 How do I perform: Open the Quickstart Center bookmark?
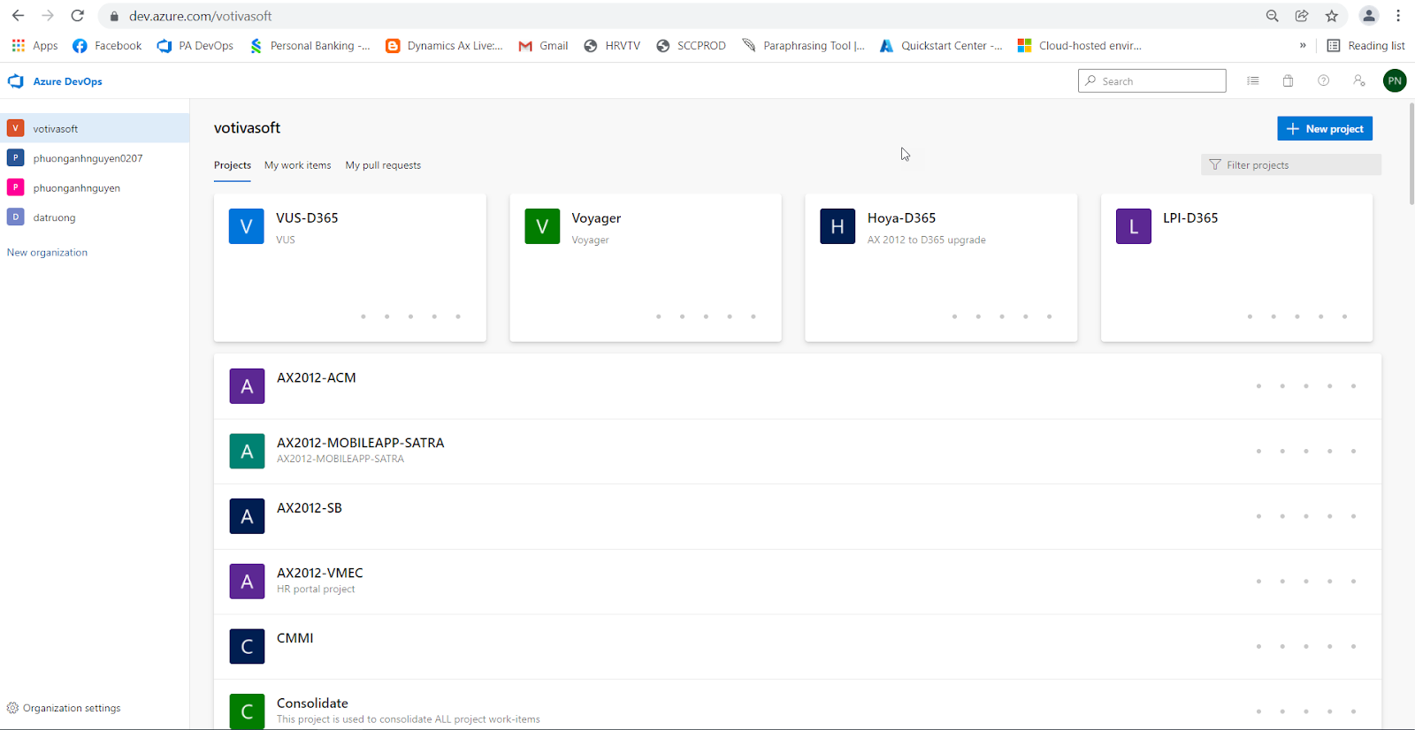click(x=941, y=46)
